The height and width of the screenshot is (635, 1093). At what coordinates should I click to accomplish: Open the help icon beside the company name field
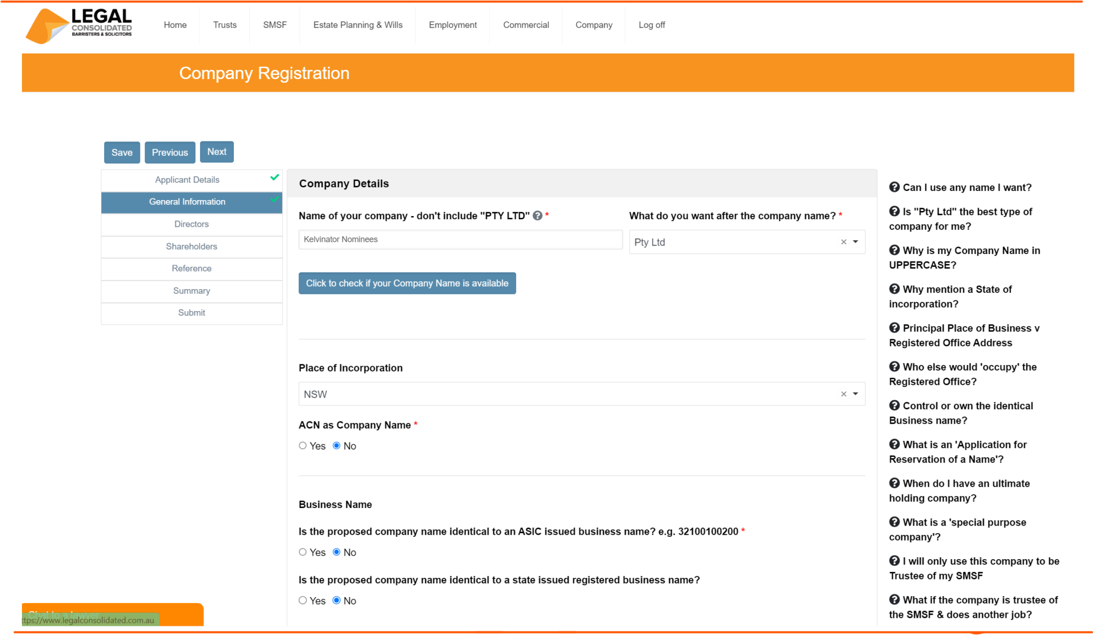(x=538, y=216)
